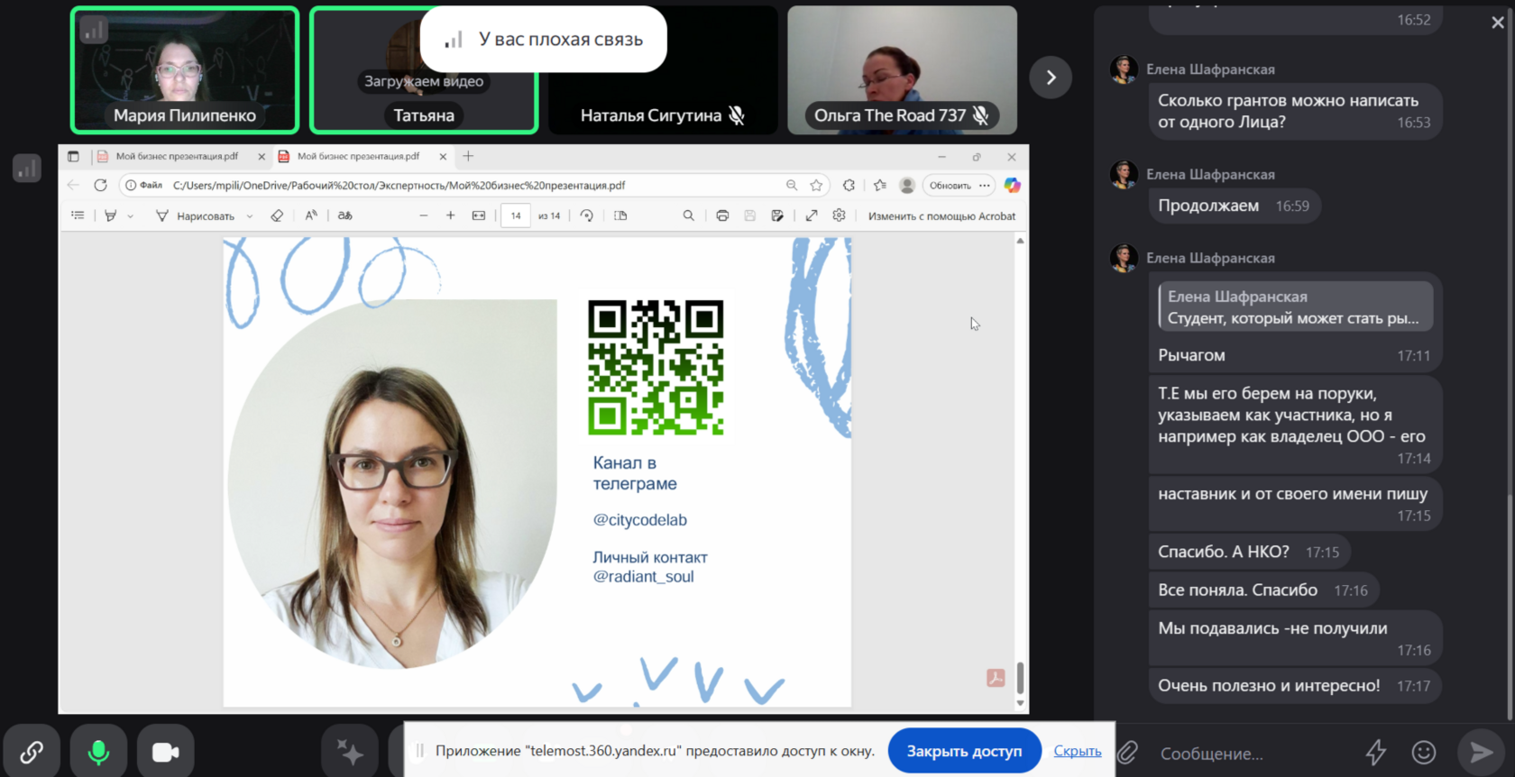The height and width of the screenshot is (777, 1515).
Task: Add this page to favorites star
Action: (816, 185)
